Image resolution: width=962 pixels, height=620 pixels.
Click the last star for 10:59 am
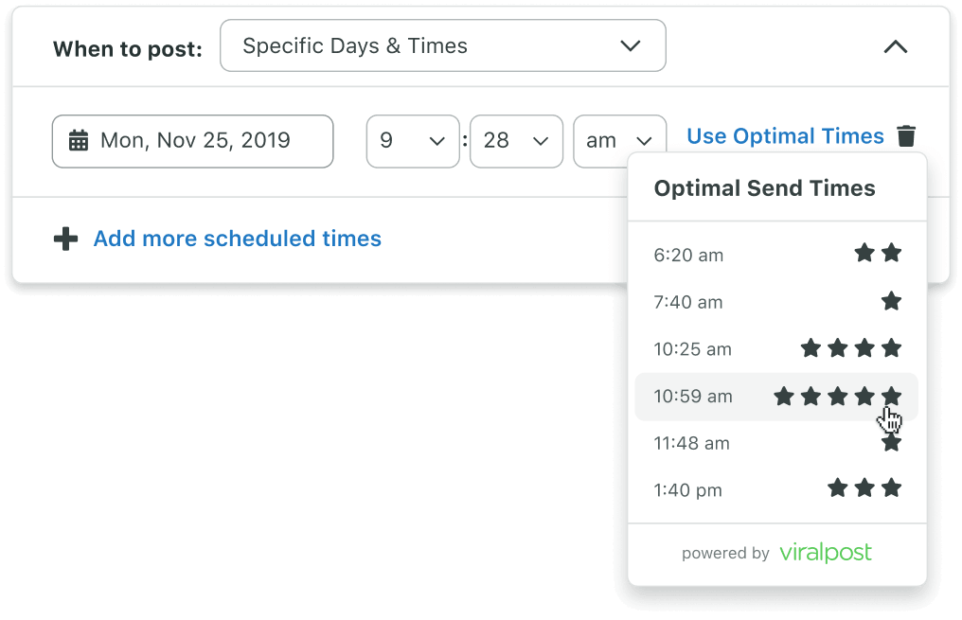click(891, 397)
